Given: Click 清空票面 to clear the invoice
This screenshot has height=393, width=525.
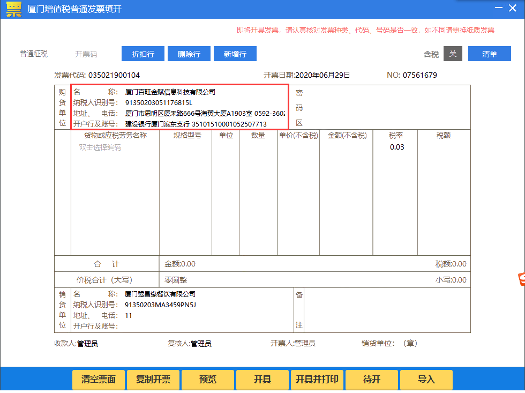Looking at the screenshot, I should 99,379.
